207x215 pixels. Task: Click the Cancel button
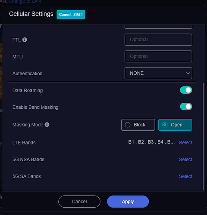[79, 202]
